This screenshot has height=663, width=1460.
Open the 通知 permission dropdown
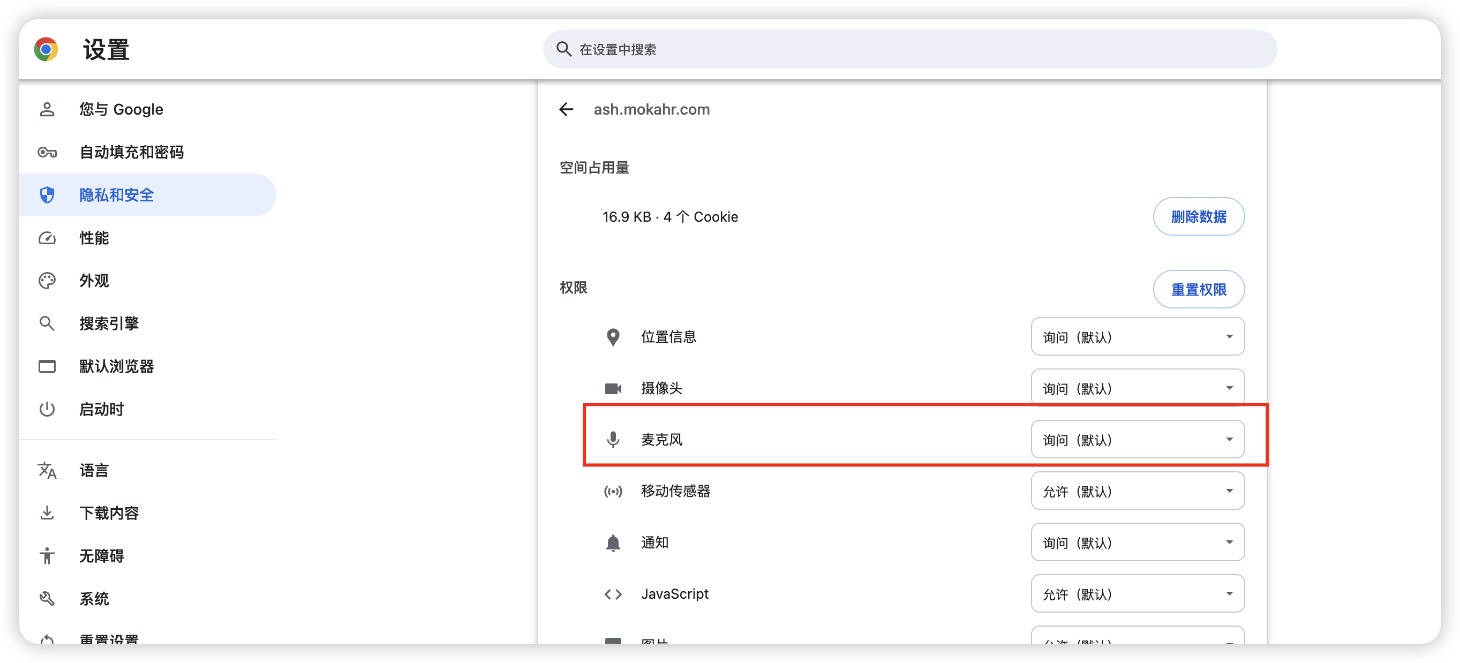(1137, 543)
